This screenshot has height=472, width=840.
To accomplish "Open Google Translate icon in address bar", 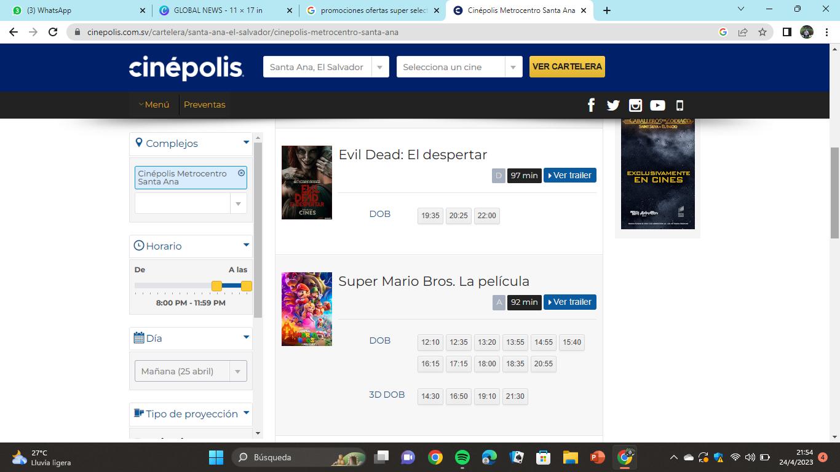I will pos(723,32).
